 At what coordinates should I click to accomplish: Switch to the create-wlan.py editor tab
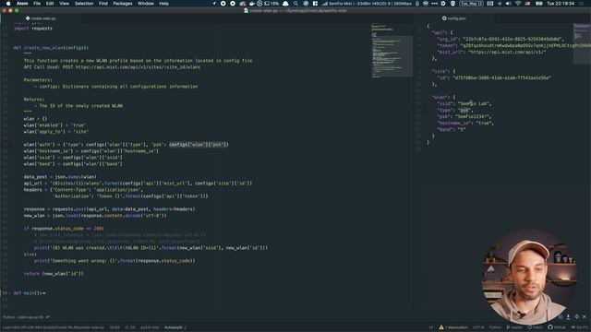tap(41, 18)
